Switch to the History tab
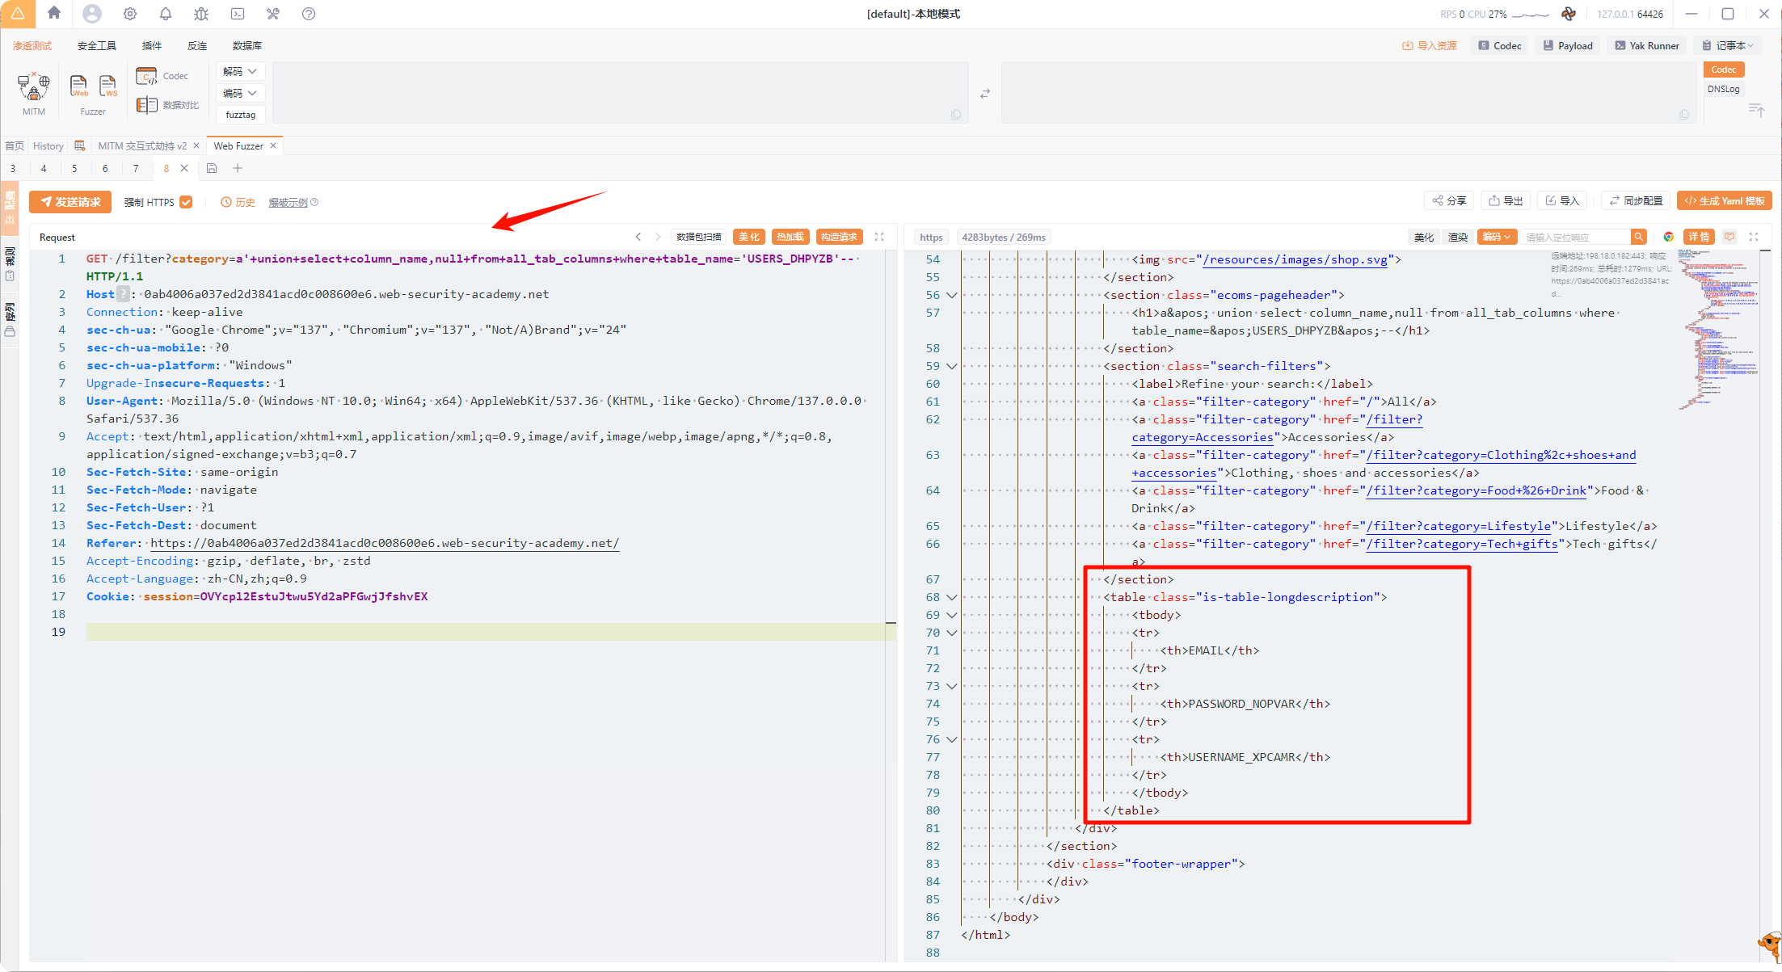1782x972 pixels. [x=48, y=145]
